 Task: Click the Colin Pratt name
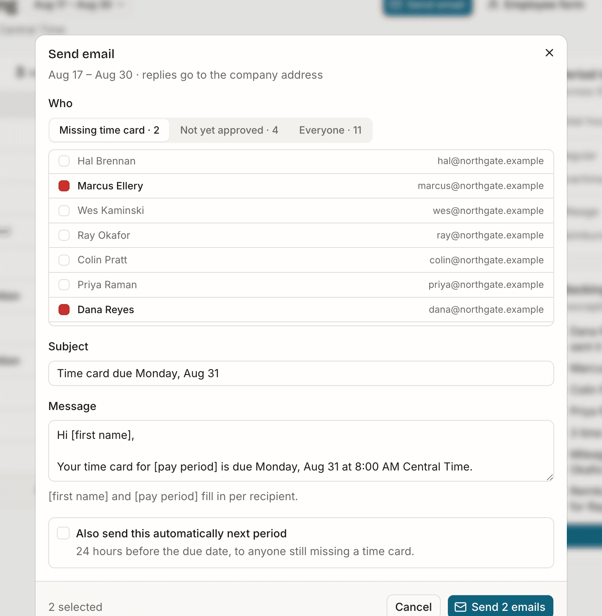[102, 260]
